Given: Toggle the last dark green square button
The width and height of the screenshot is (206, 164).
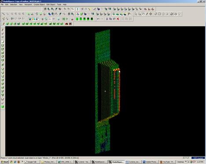Looking at the screenshot, I should point(92,19).
